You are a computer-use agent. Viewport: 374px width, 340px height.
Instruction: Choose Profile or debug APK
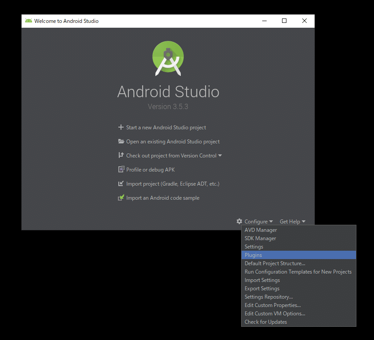click(x=150, y=170)
